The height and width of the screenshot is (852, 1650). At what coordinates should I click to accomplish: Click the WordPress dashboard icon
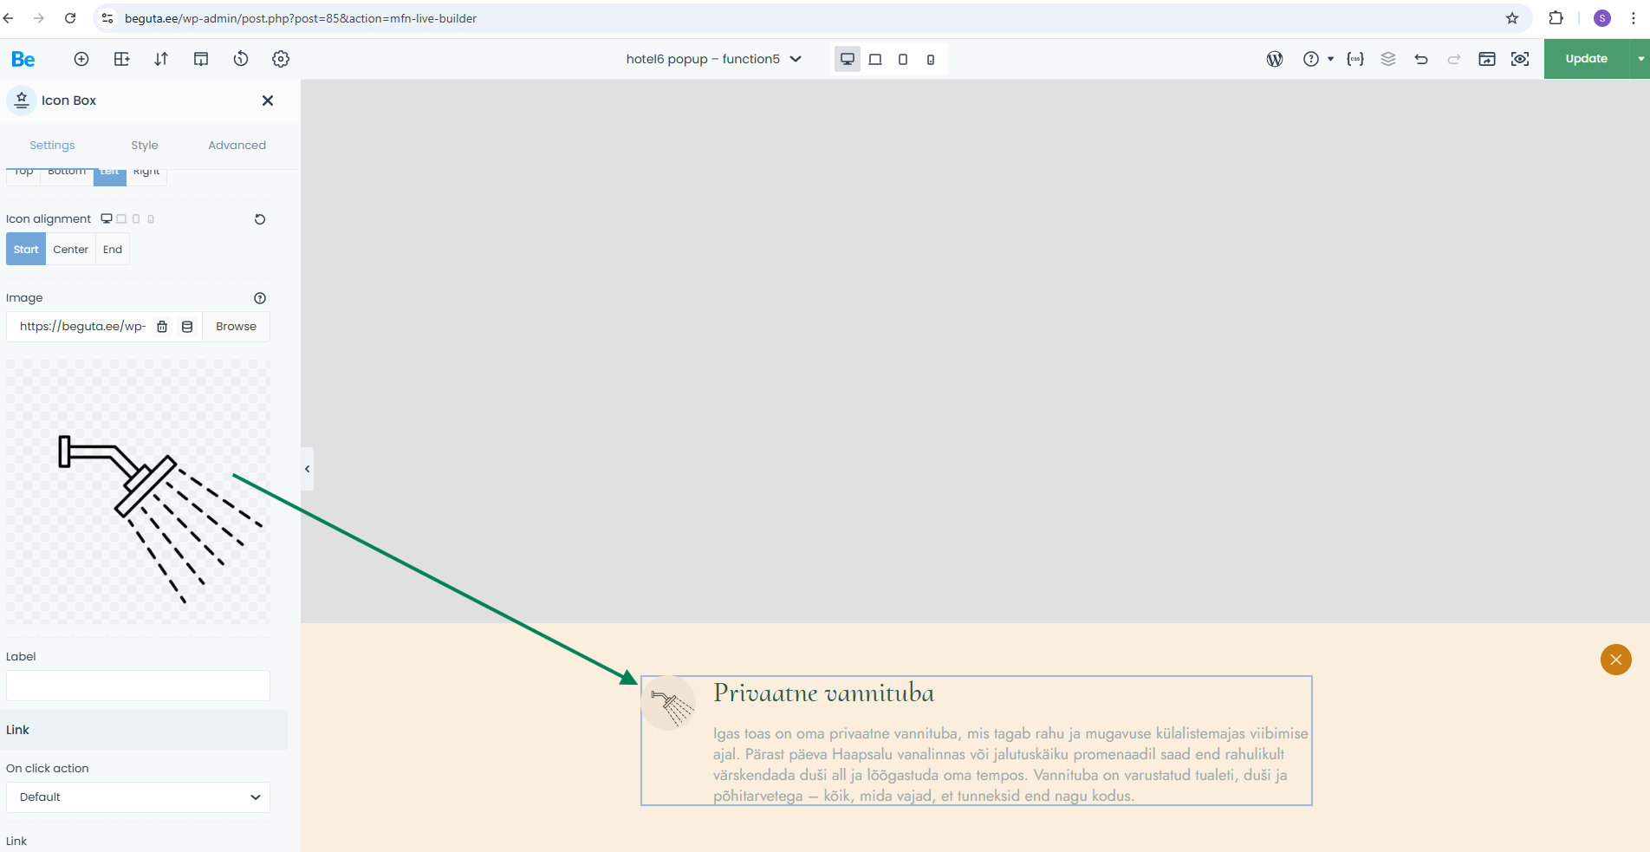click(1275, 59)
